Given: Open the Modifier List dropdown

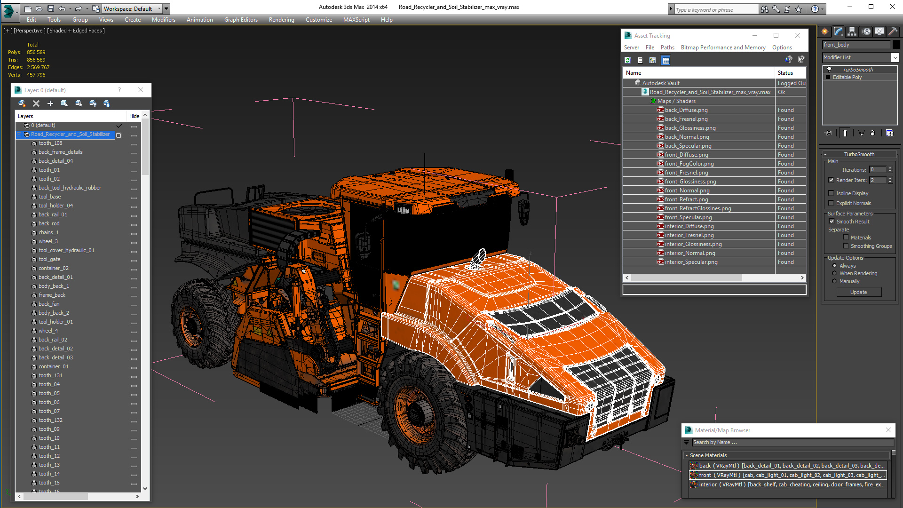Looking at the screenshot, I should 894,57.
